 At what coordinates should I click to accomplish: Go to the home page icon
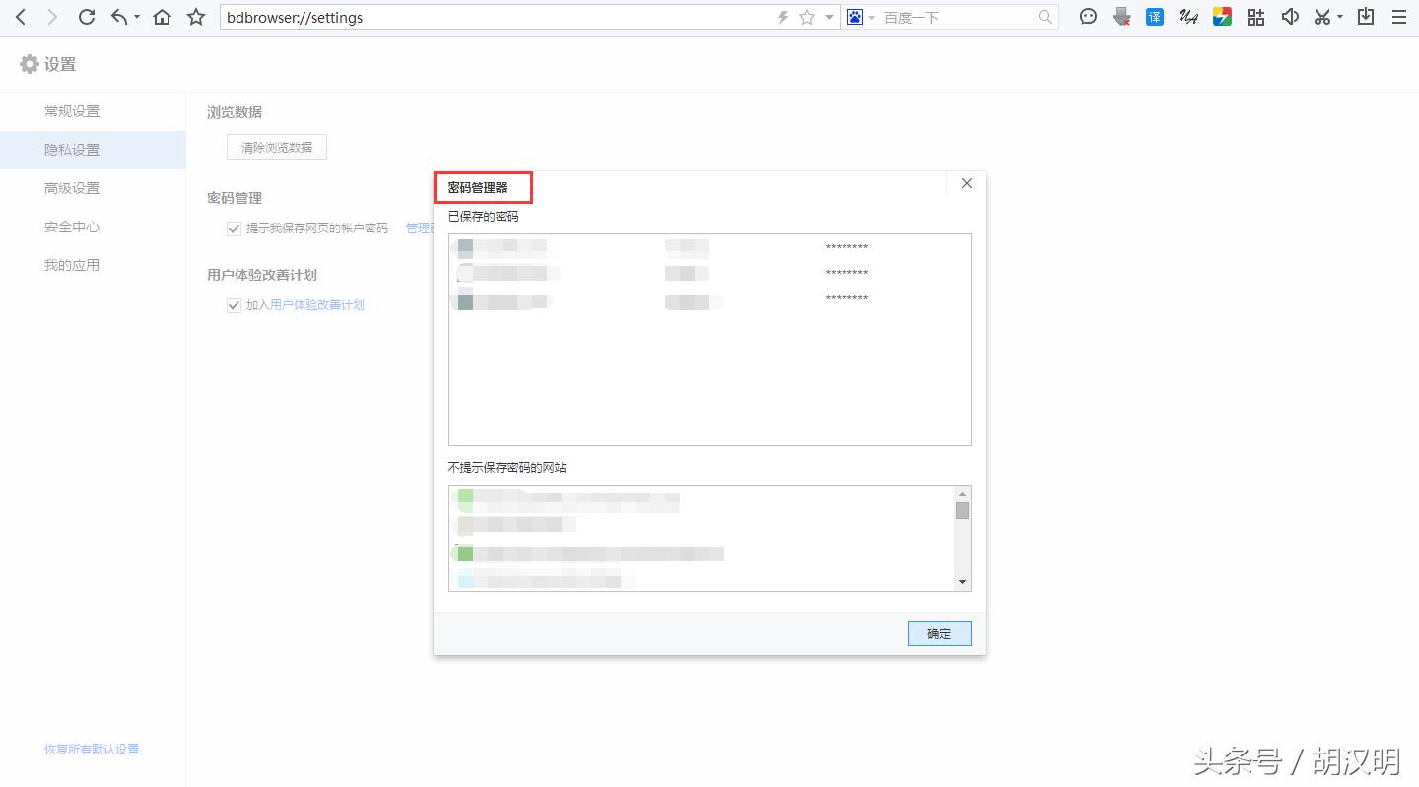(162, 17)
